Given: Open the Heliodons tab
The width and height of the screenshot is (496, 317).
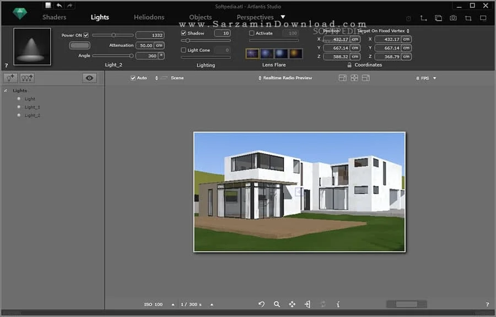Looking at the screenshot, I should (149, 17).
